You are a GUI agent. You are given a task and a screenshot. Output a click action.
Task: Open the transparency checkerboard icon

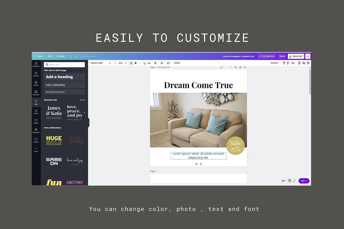click(x=288, y=63)
